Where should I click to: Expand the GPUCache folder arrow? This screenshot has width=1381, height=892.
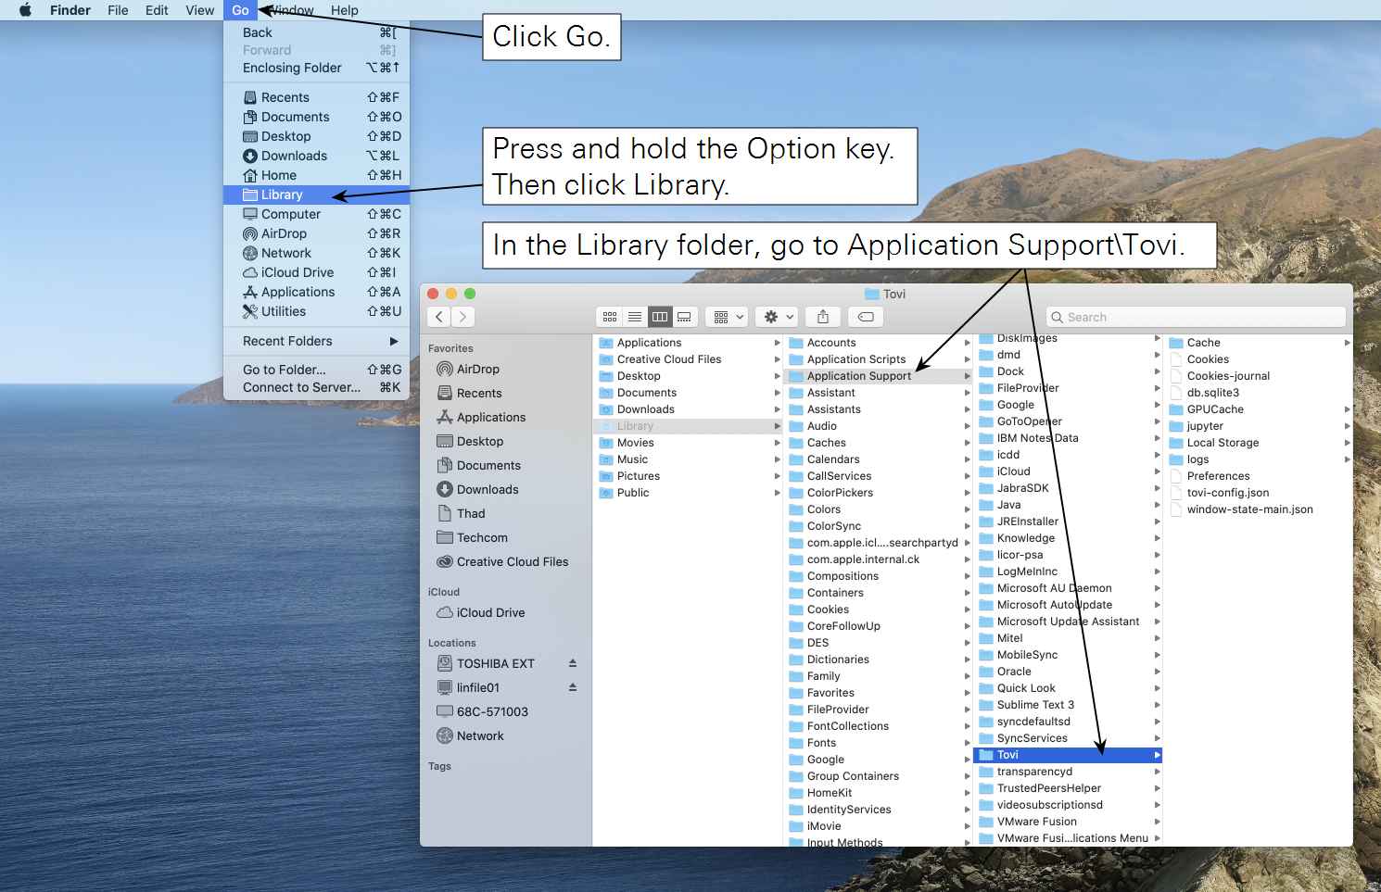tap(1347, 409)
